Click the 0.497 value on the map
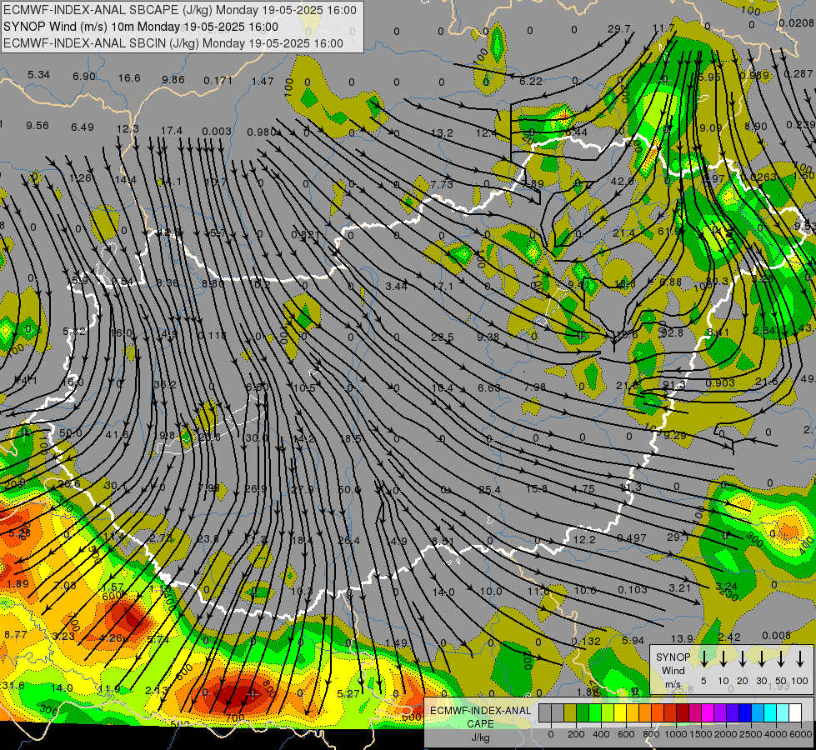Viewport: 816px width, 750px height. click(x=631, y=538)
